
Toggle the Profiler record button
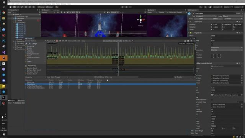point(57,41)
